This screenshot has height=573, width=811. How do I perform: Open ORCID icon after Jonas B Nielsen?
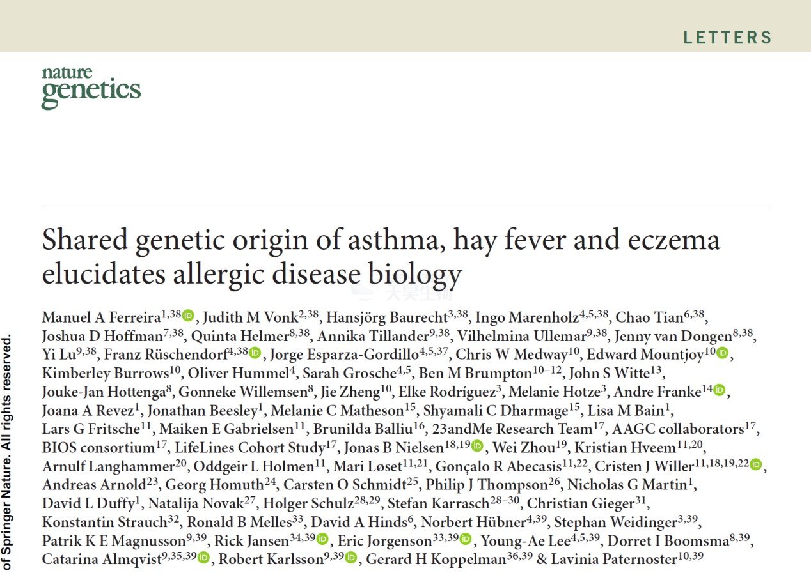477,446
